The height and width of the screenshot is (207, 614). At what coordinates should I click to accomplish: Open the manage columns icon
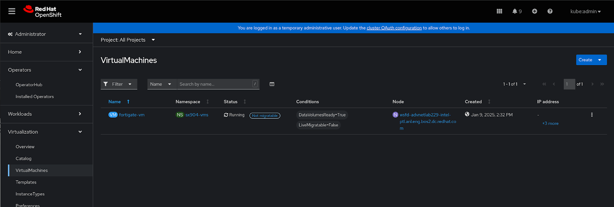[272, 84]
